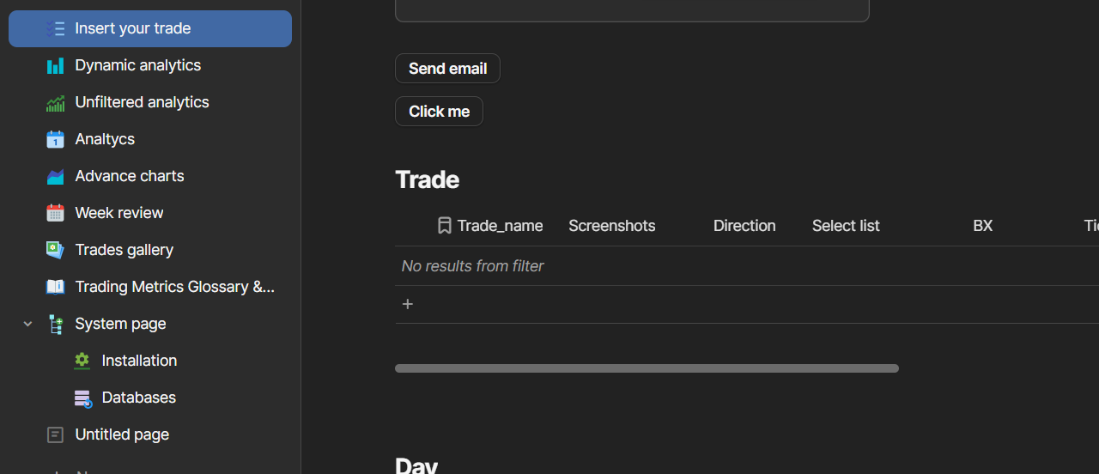Click the Databases stack icon
The width and height of the screenshot is (1099, 474).
tap(82, 398)
